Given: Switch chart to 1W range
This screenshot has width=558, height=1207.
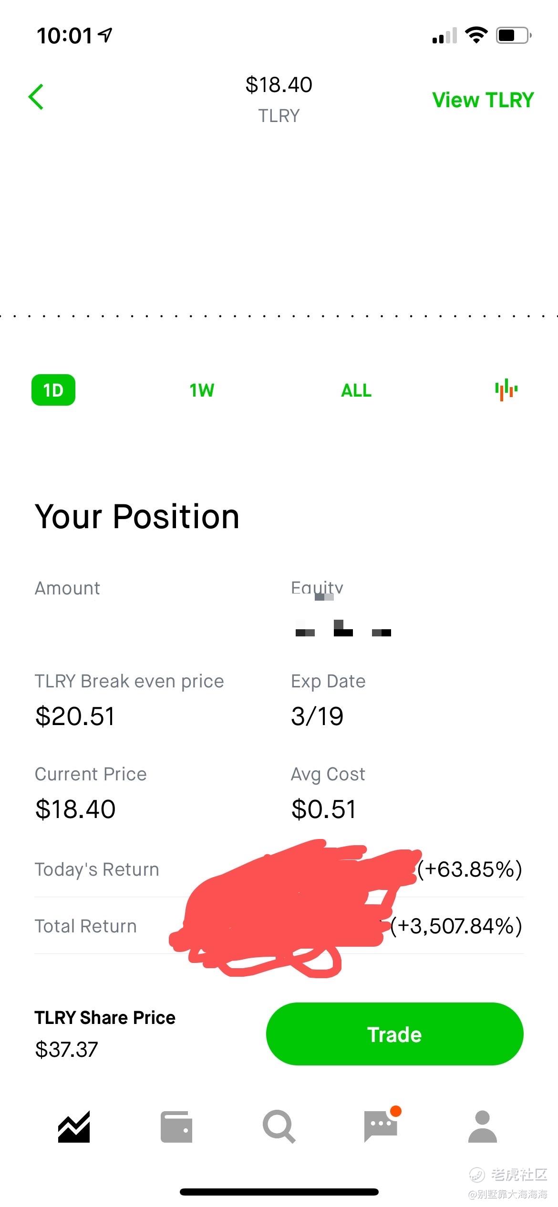Looking at the screenshot, I should [202, 390].
